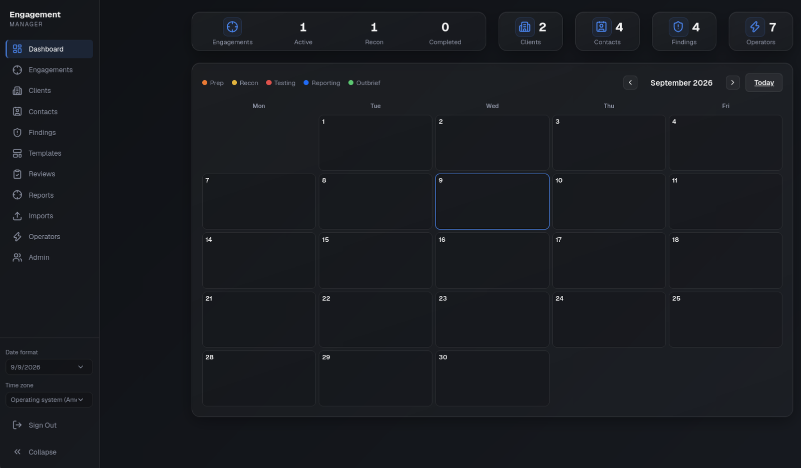Open the Engagements page from sidebar
Viewport: 801px width, 468px height.
pyautogui.click(x=49, y=70)
